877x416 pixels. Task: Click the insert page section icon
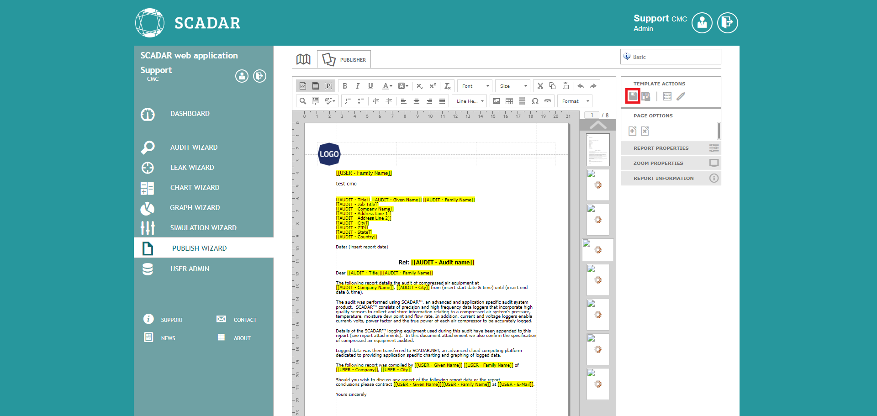point(316,86)
